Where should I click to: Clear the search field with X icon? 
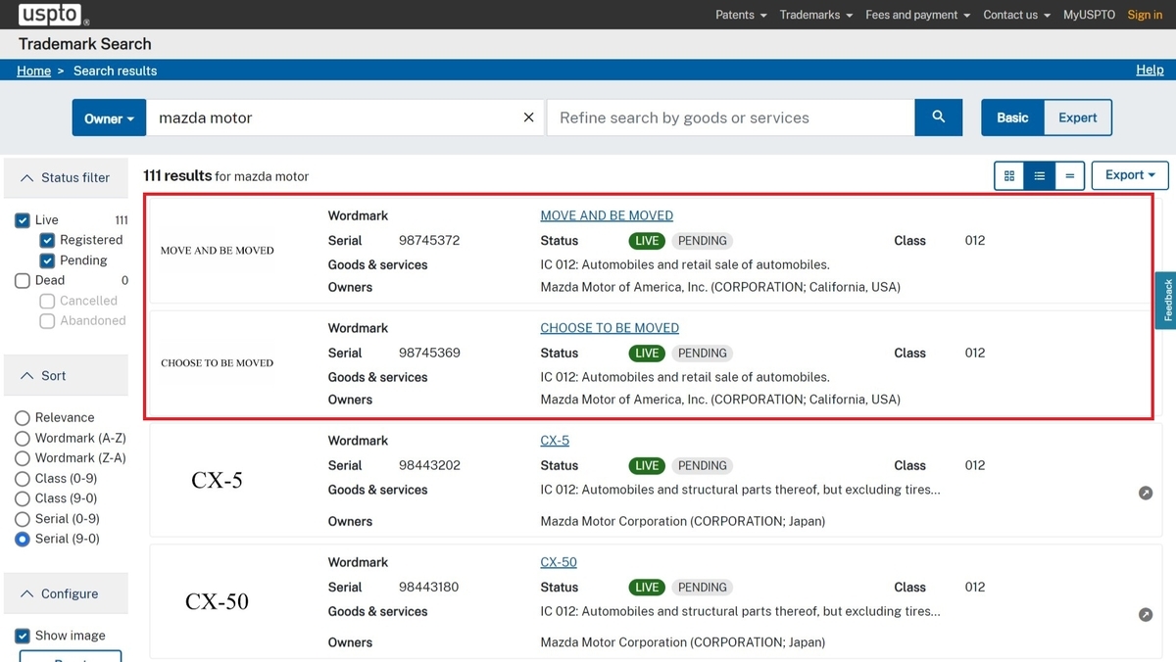click(528, 118)
